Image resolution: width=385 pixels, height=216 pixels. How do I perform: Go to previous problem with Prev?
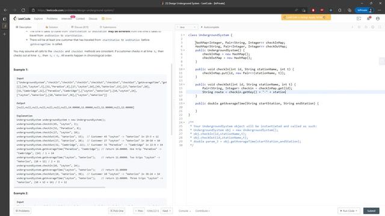(139, 211)
